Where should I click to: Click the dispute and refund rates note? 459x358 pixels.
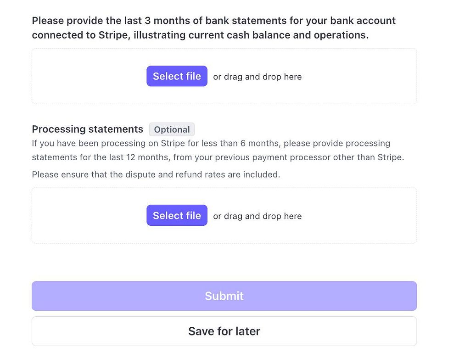click(156, 174)
